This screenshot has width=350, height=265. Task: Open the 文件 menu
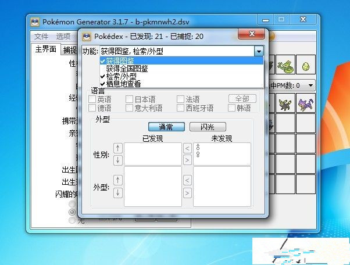click(x=41, y=37)
